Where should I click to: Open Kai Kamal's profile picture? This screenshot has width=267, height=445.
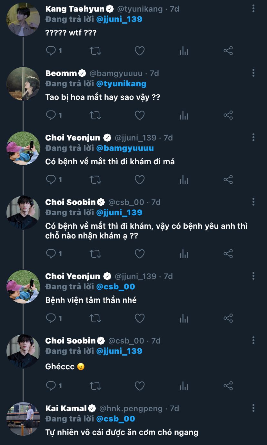(23, 419)
